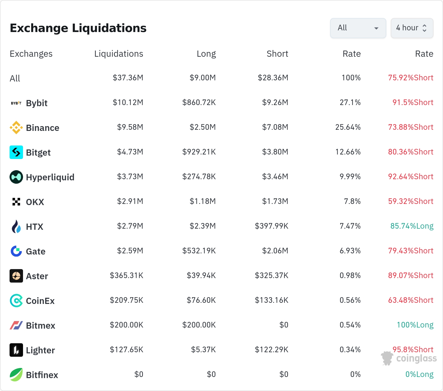Click the Gate logo icon
The height and width of the screenshot is (391, 443).
[x=16, y=251]
